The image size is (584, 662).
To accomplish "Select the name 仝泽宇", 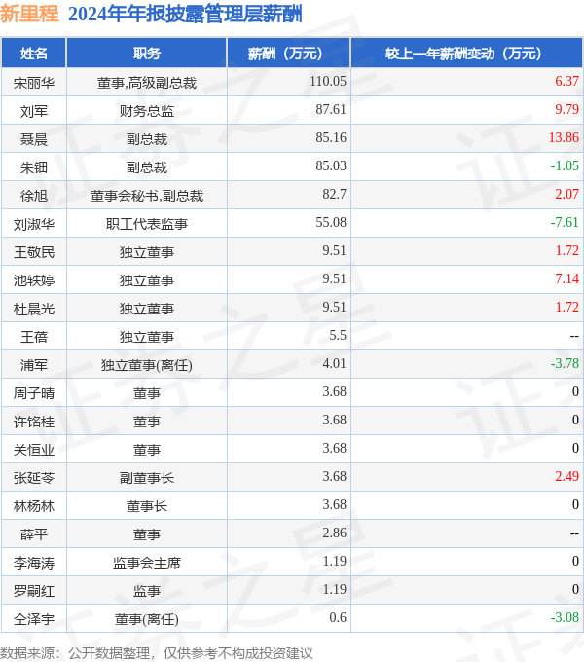I will (34, 620).
